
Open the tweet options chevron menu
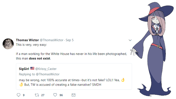130,40
